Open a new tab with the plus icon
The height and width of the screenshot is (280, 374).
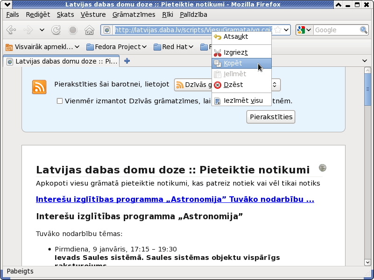pos(127,61)
